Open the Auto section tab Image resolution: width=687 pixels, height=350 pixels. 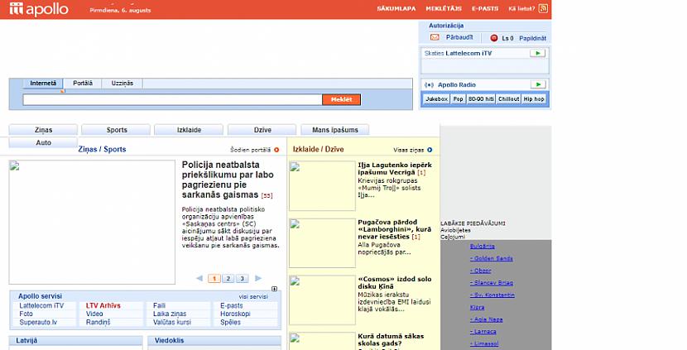tap(43, 142)
